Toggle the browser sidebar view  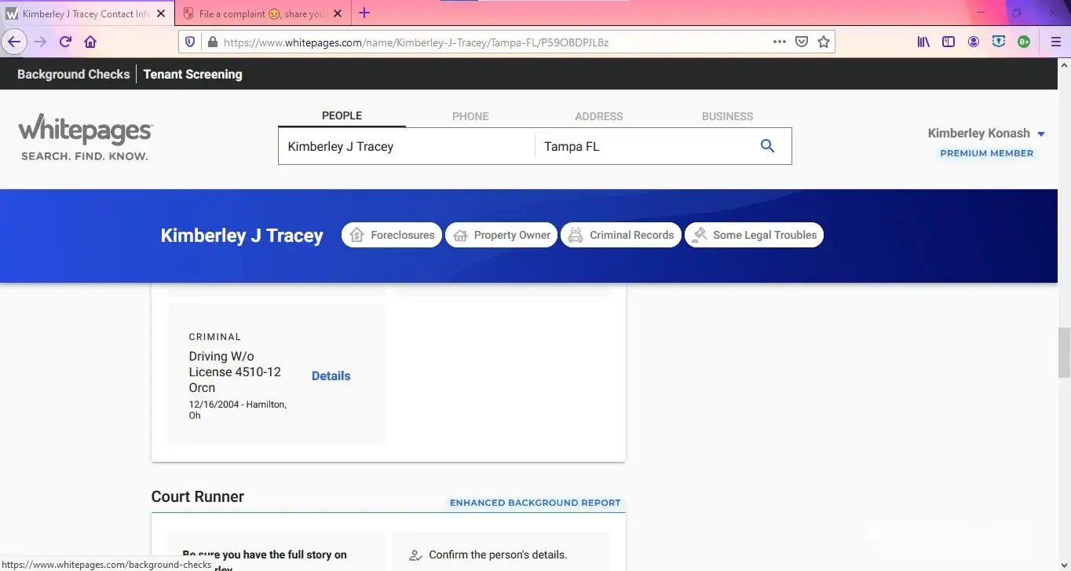949,42
